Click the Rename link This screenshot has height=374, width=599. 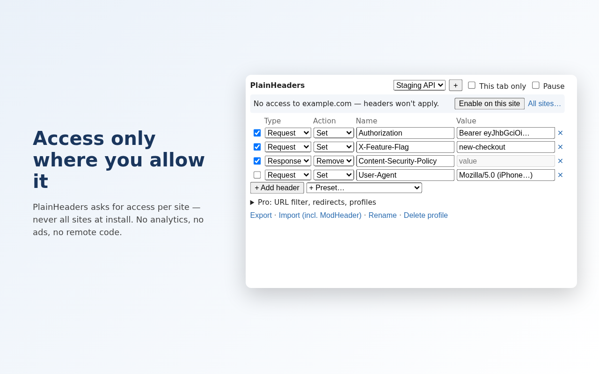click(x=382, y=216)
